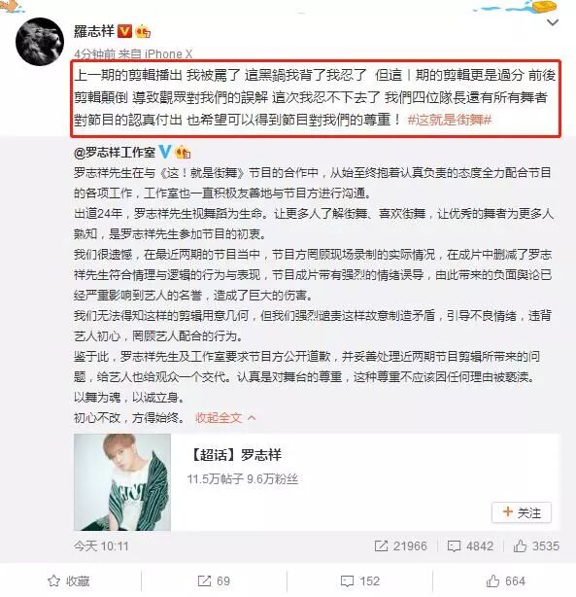Screen dimensions: 576x597
Task: Follow the super topic with 关注 button
Action: (x=522, y=512)
